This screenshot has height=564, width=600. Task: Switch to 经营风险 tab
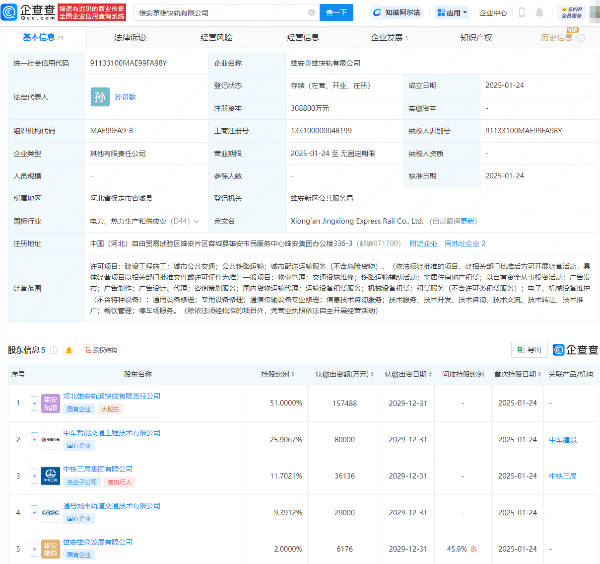216,38
